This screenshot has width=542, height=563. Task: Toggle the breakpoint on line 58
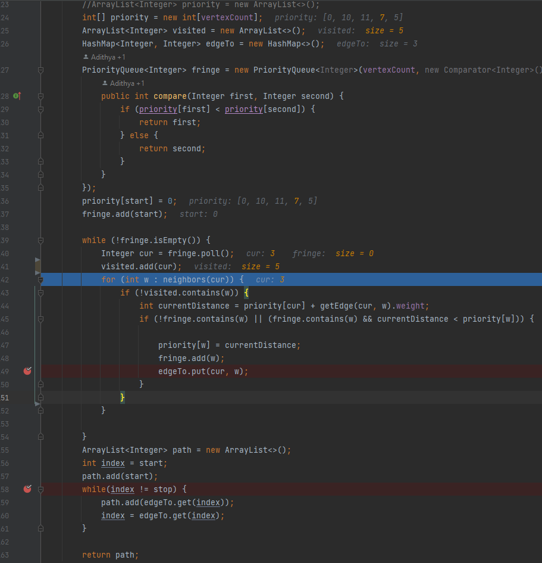pos(27,489)
